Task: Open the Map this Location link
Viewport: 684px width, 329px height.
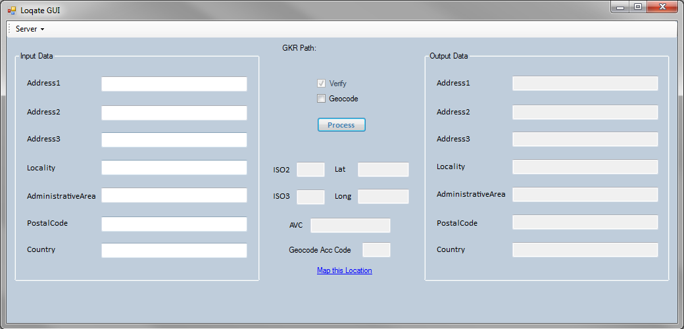Action: (x=344, y=270)
